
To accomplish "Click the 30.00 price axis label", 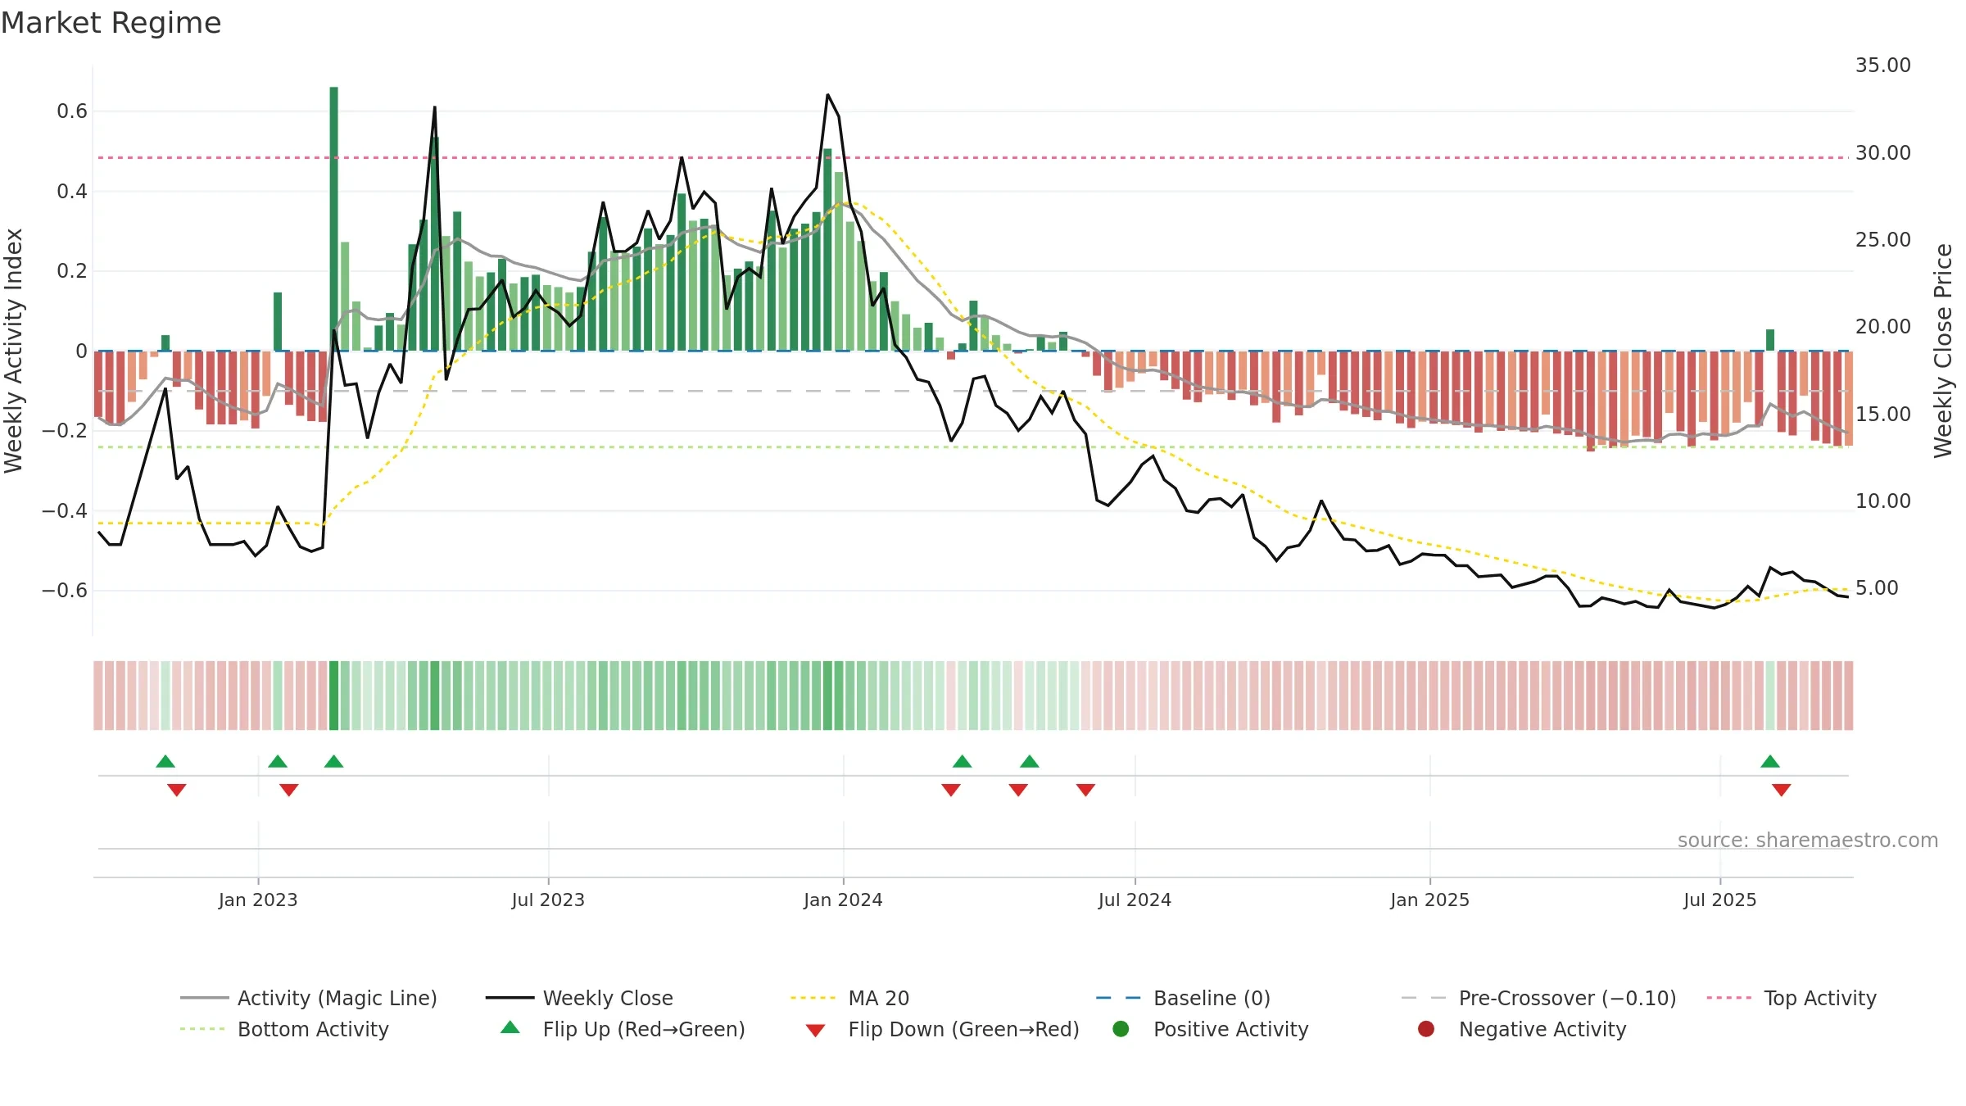I will click(1883, 153).
